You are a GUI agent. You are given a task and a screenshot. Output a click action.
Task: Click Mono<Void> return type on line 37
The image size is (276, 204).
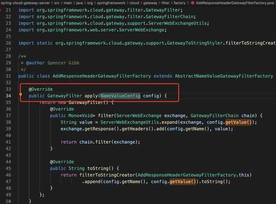click(82, 115)
